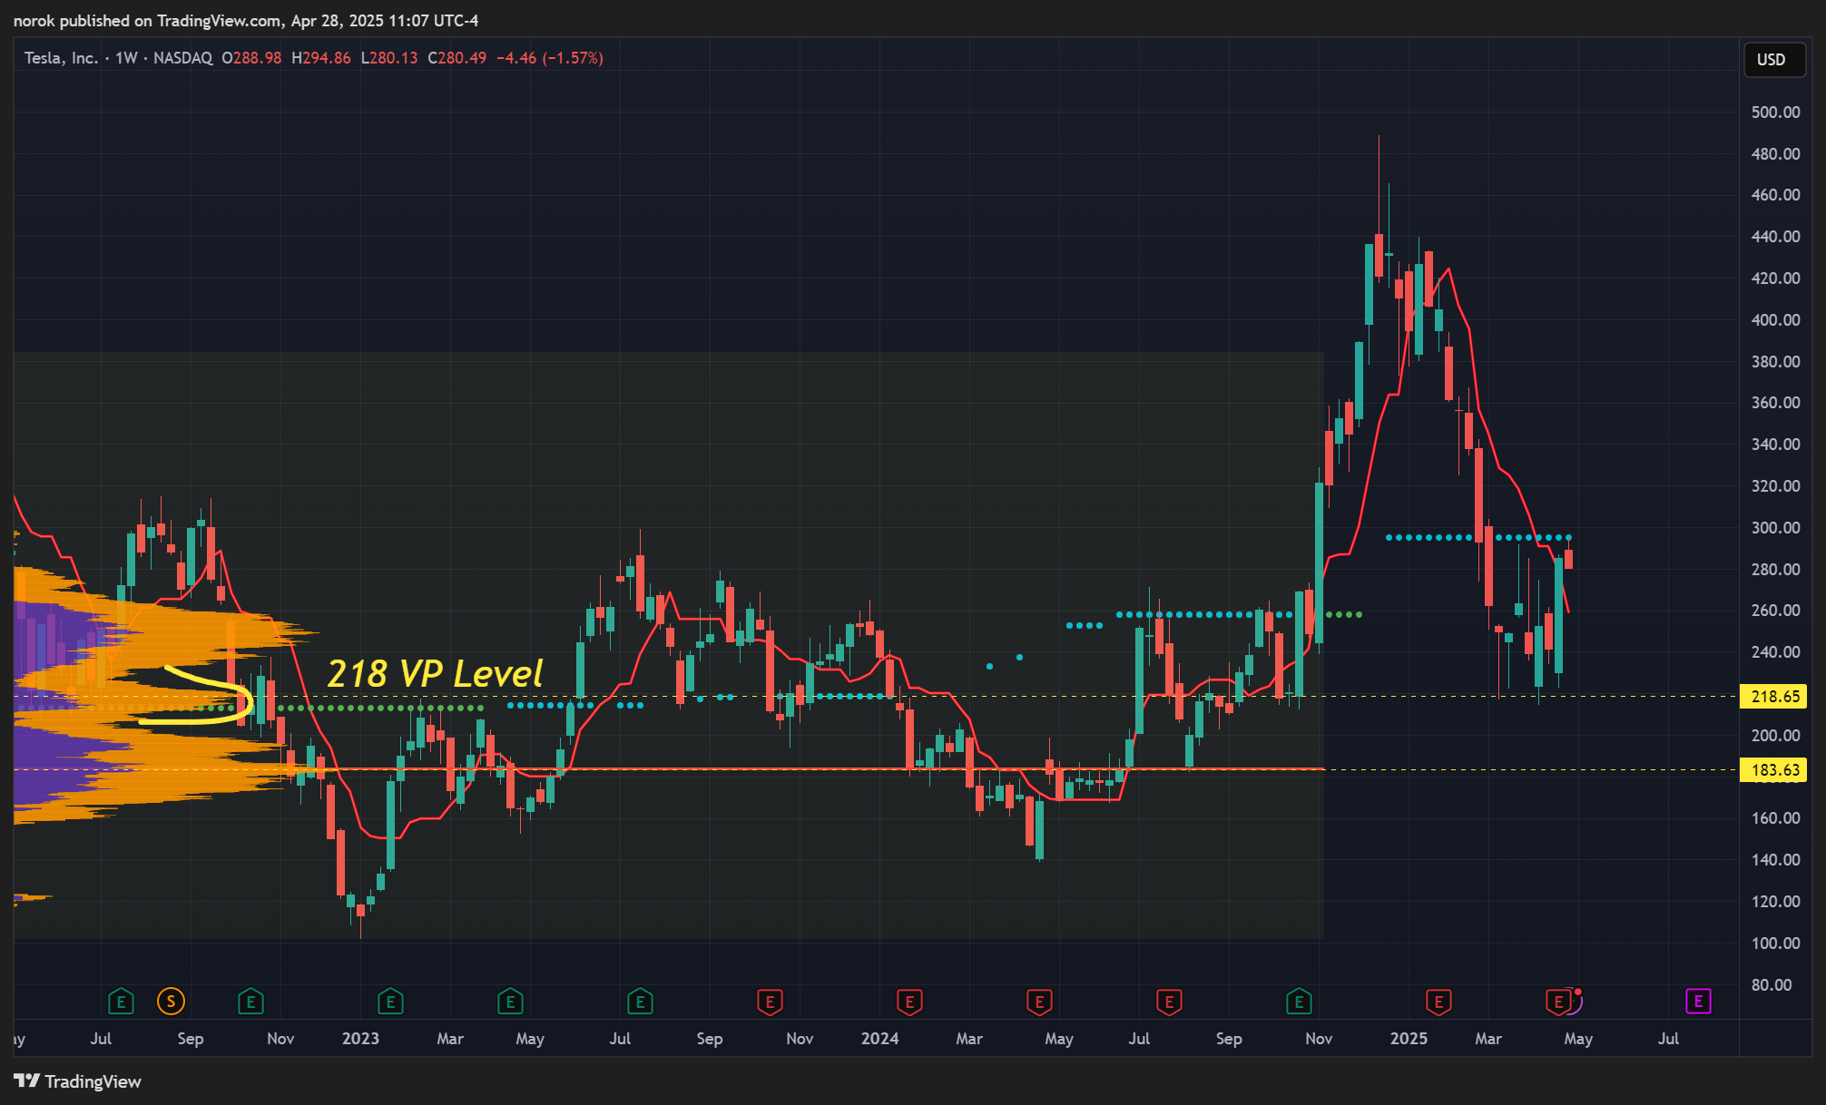
Task: Click the 300.00 price axis label
Action: (x=1775, y=528)
